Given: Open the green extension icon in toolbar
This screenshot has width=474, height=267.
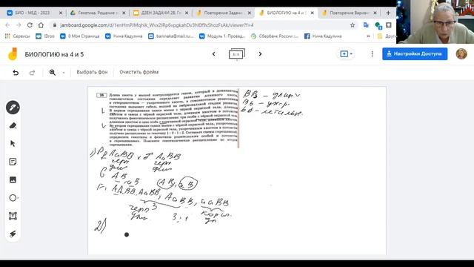Looking at the screenshot, I should point(378,25).
